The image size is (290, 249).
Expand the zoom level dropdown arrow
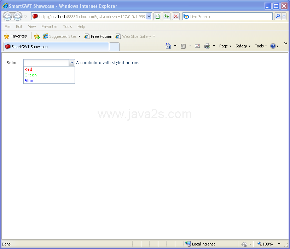point(279,244)
